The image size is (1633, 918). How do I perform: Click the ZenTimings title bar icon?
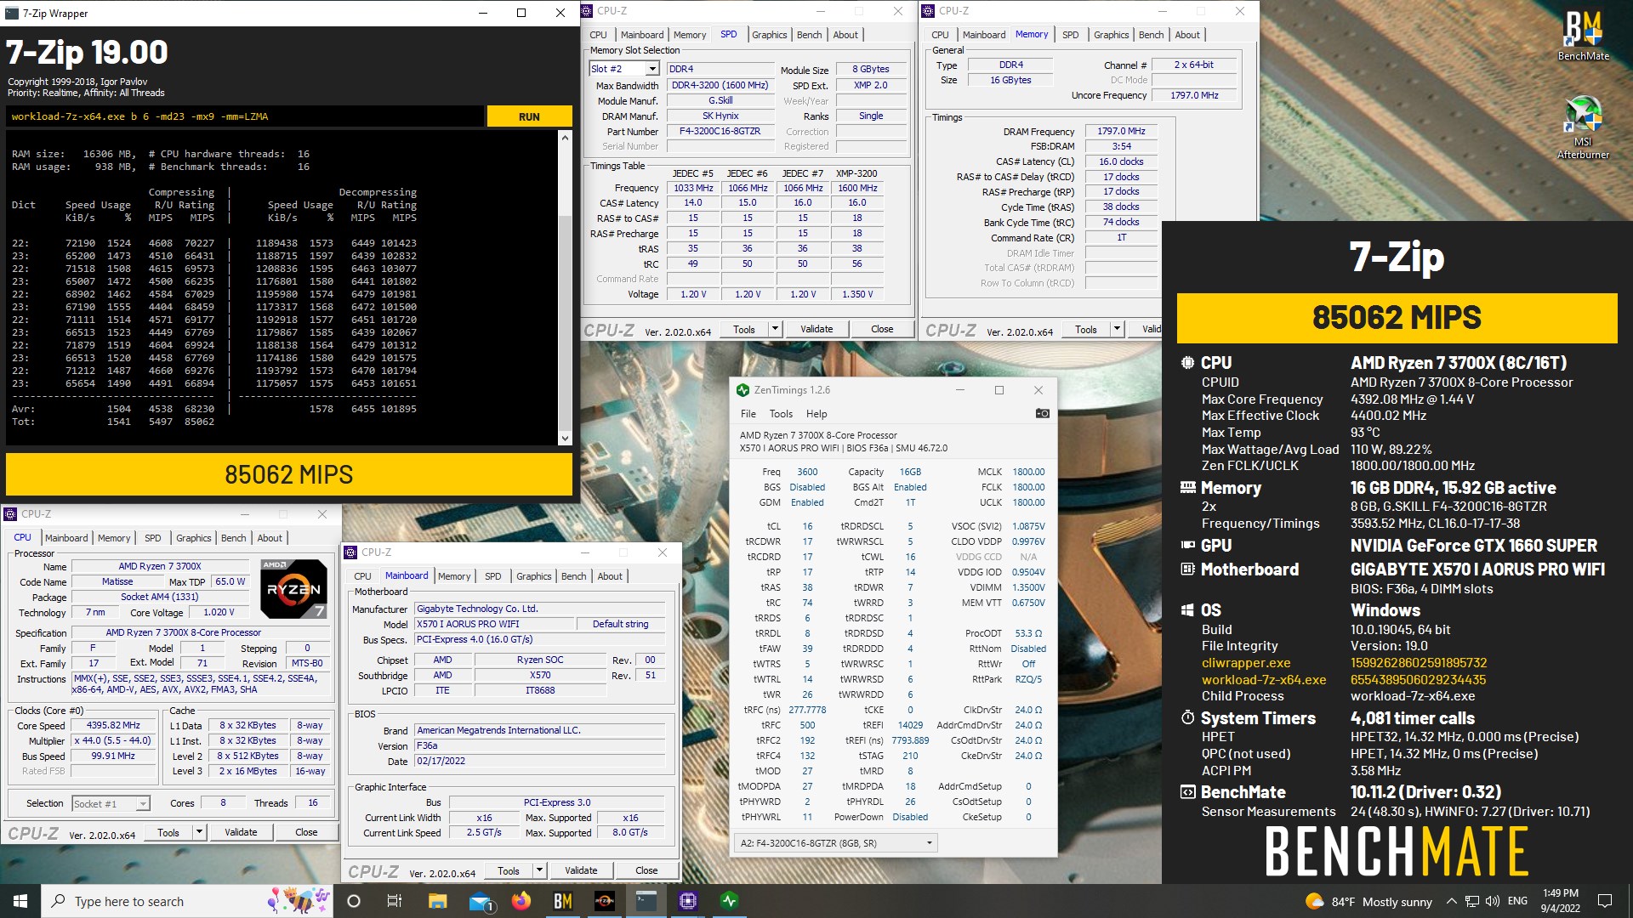click(743, 390)
